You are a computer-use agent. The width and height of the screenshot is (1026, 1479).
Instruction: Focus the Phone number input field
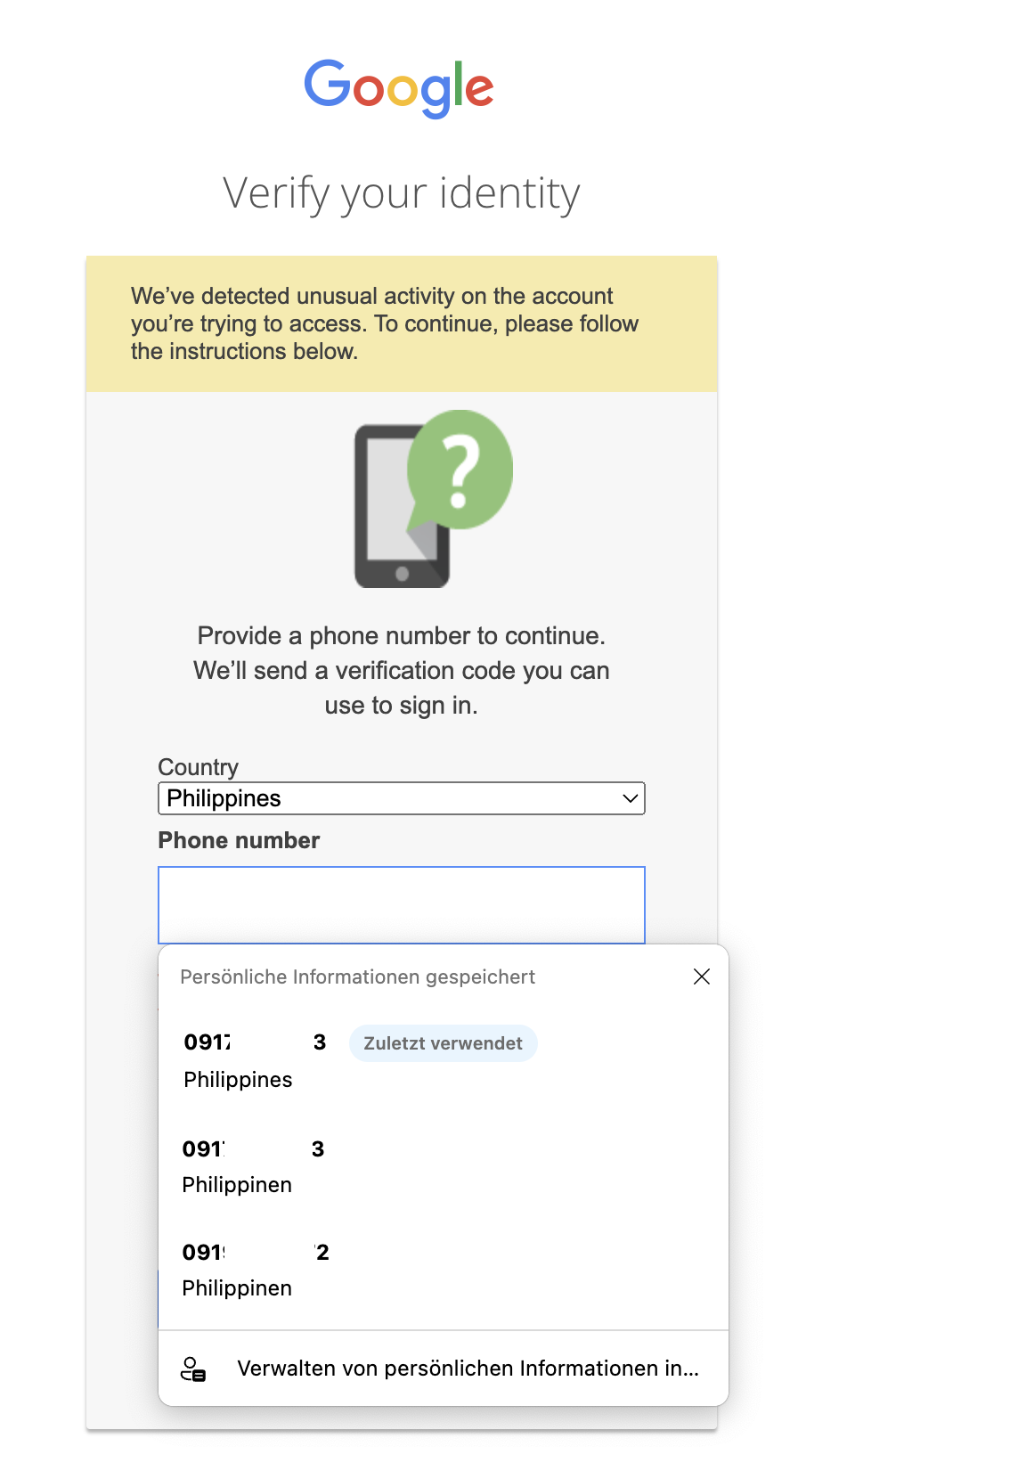pyautogui.click(x=401, y=904)
